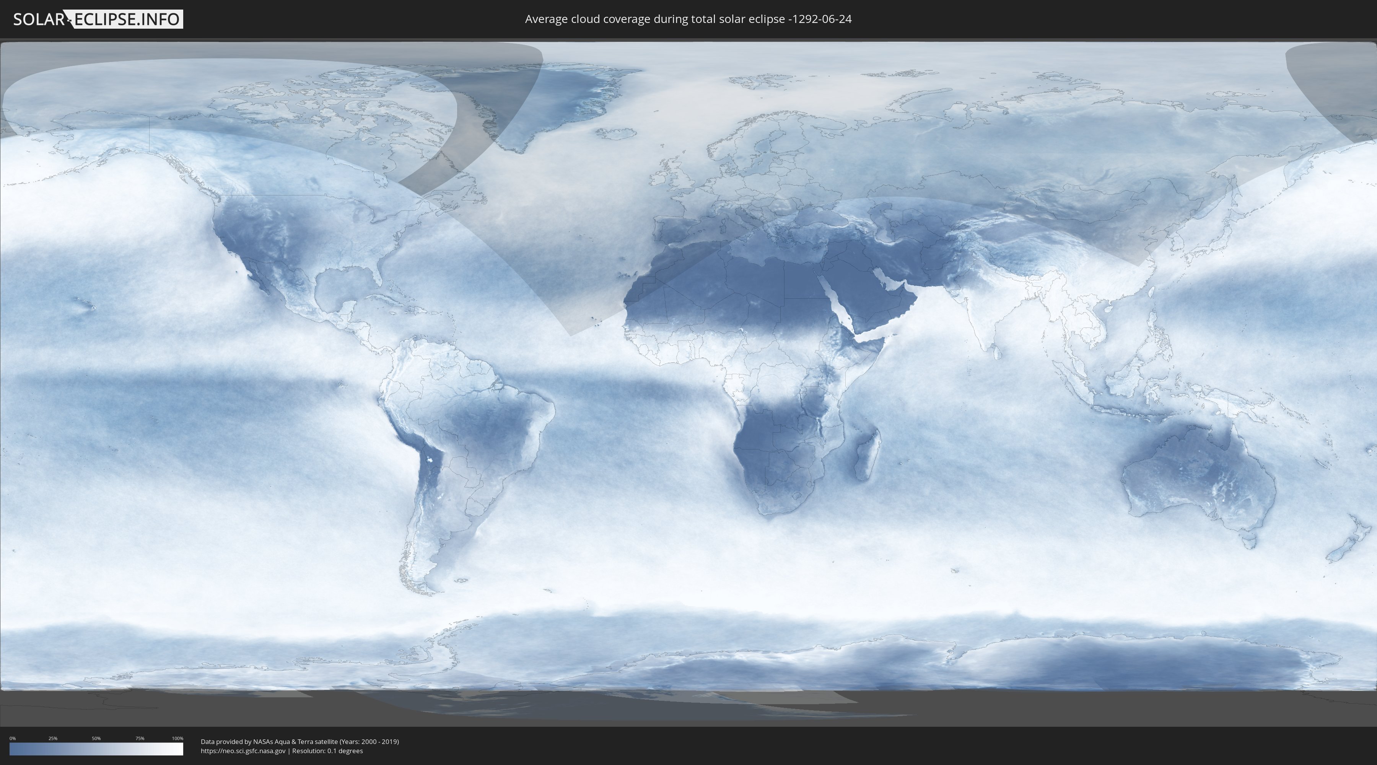Click the cloud coverage gradient legend bar
Viewport: 1377px width, 765px height.
pyautogui.click(x=96, y=749)
